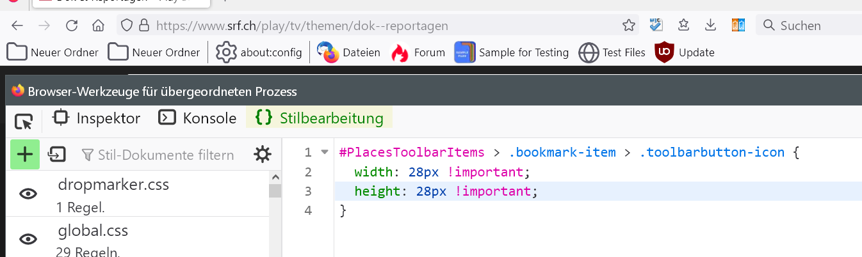The image size is (862, 257).
Task: Toggle visibility of dropmarker.css
Action: click(28, 194)
